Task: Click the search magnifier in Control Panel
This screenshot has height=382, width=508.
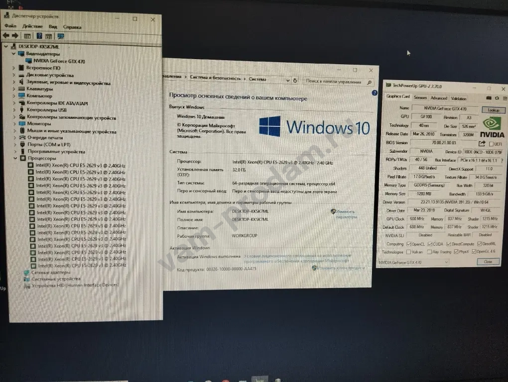Action: click(x=370, y=83)
